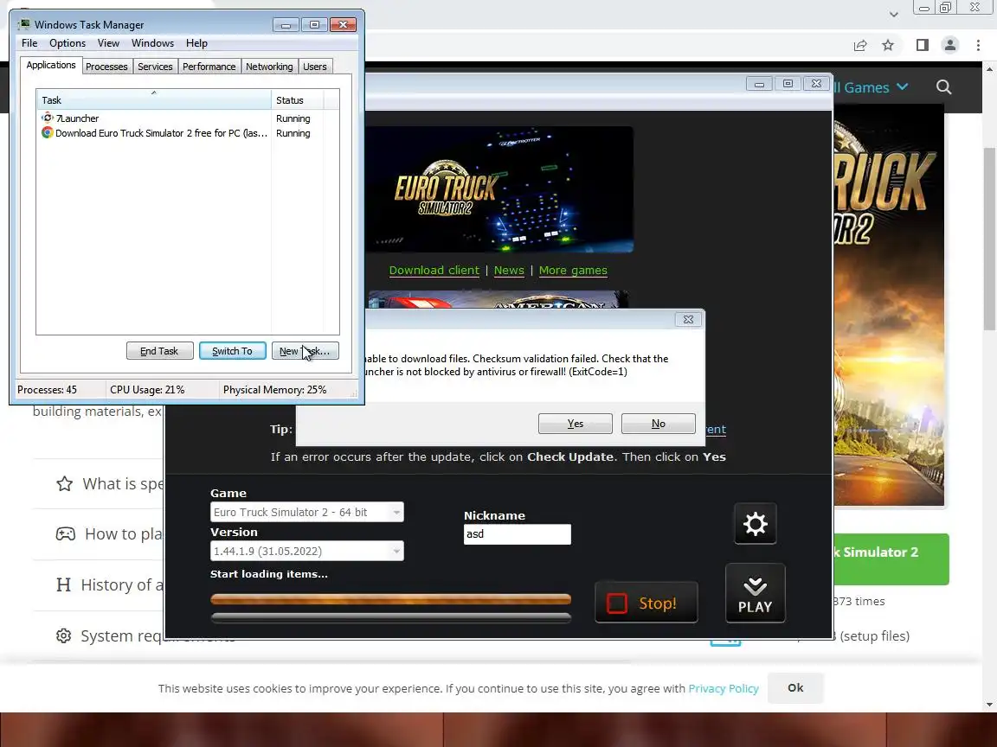Viewport: 997px width, 747px height.
Task: Switch to the Users tab
Action: tap(315, 67)
